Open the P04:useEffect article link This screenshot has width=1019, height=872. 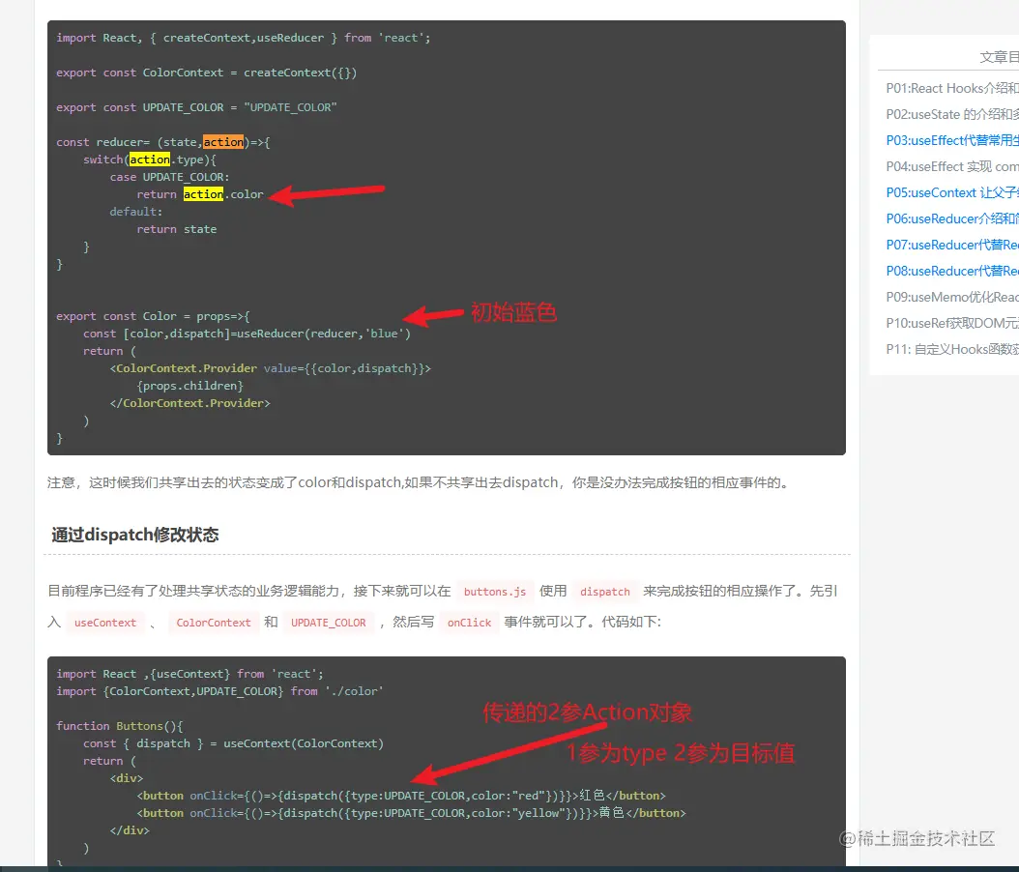(x=952, y=166)
